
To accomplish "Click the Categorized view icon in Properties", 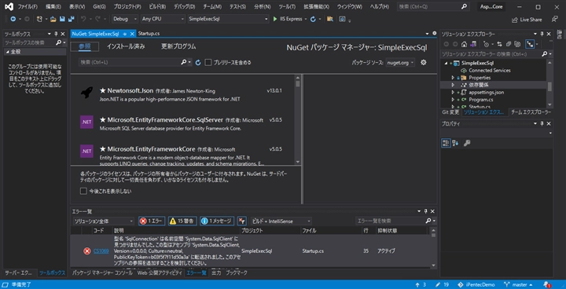I will click(446, 143).
